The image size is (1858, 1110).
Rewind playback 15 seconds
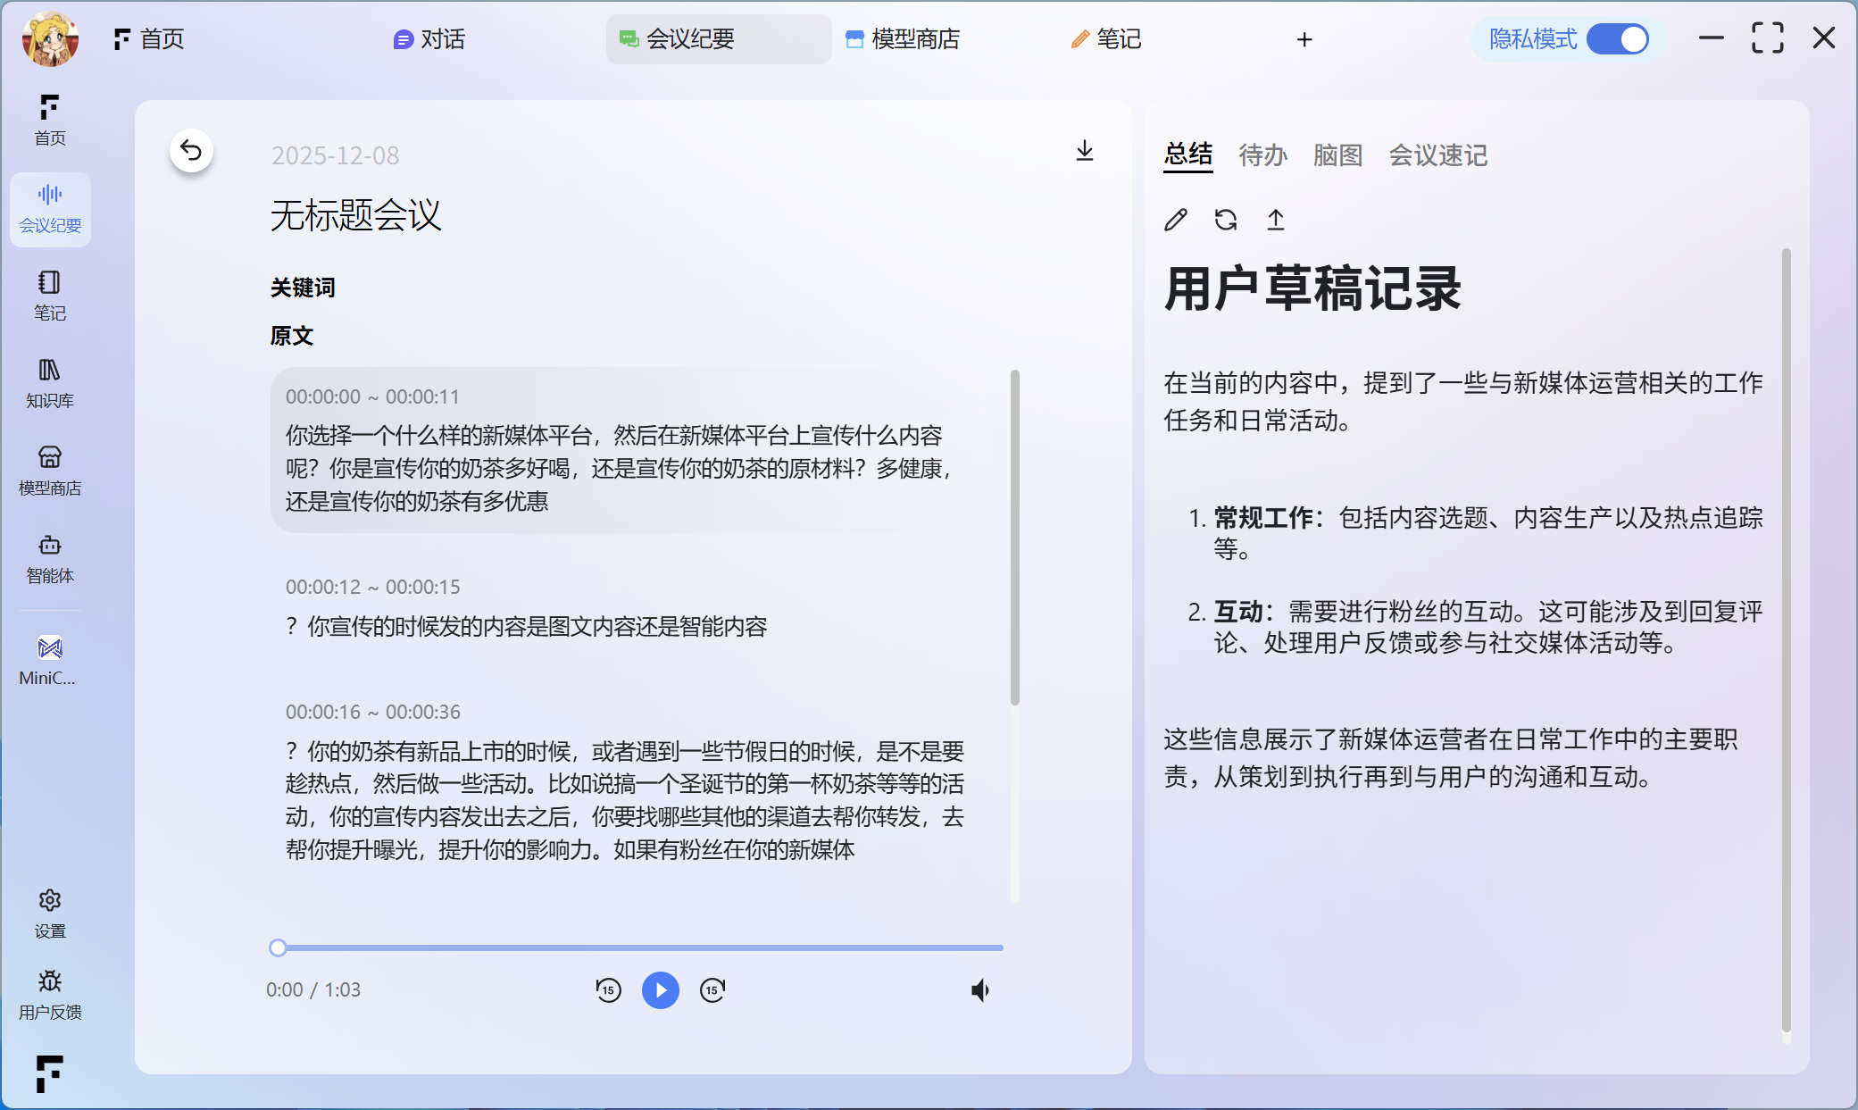608,990
